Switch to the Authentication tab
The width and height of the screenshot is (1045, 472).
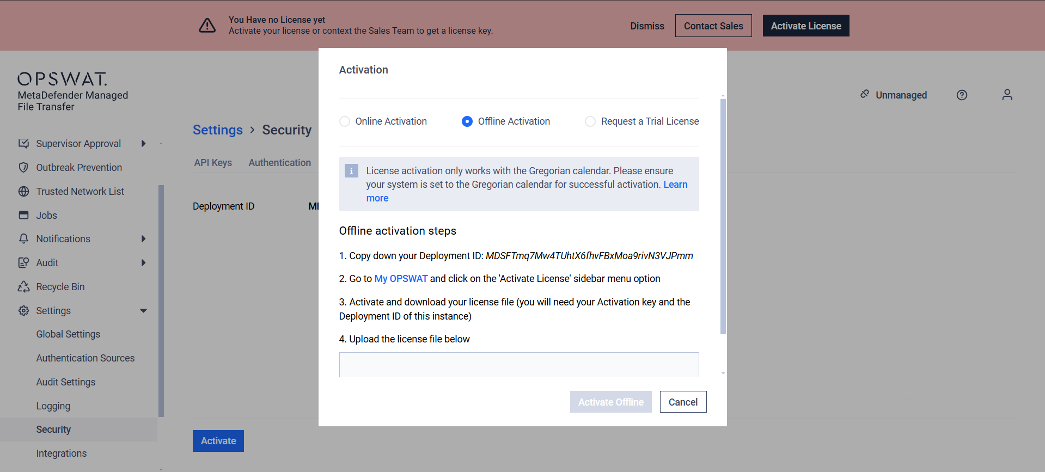280,163
